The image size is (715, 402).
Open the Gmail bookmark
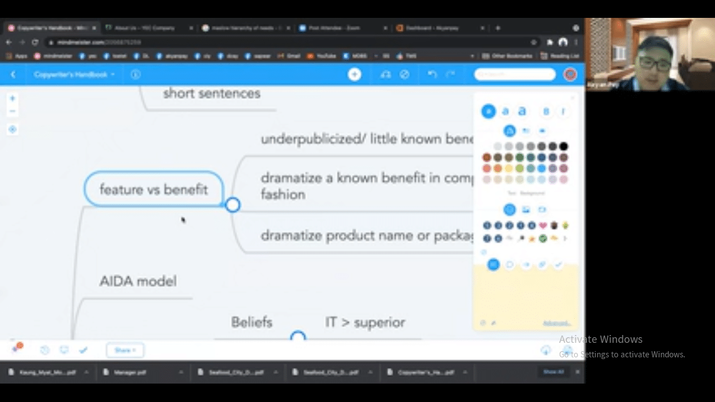pos(289,56)
